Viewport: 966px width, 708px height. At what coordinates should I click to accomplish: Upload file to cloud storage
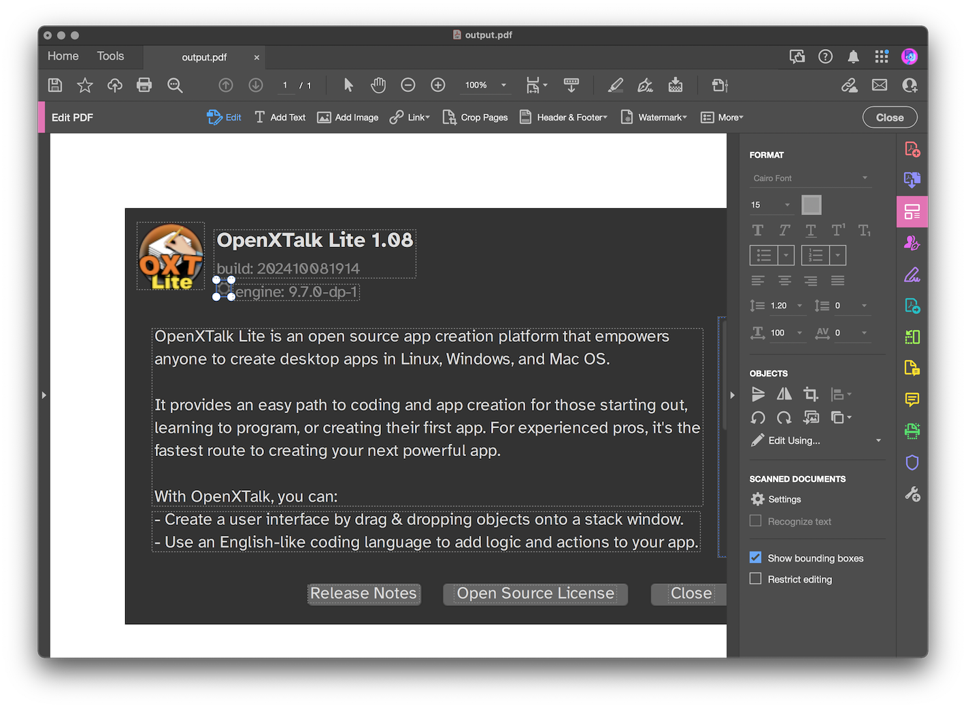(115, 85)
